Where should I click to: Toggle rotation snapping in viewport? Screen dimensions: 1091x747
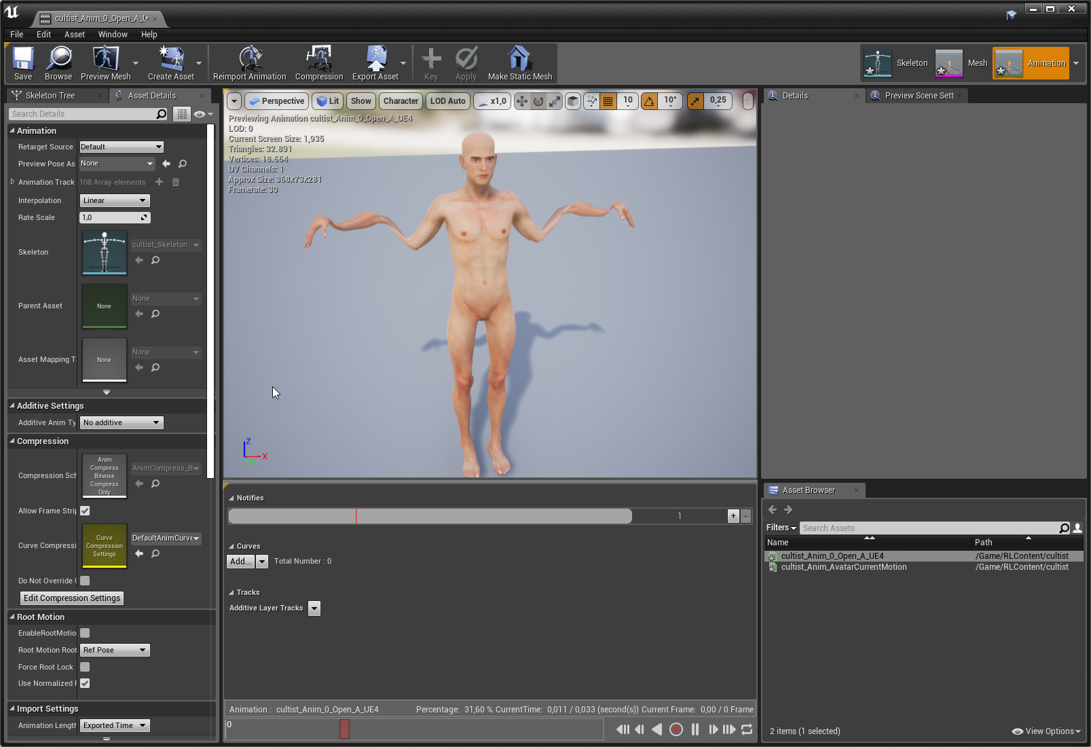[650, 101]
